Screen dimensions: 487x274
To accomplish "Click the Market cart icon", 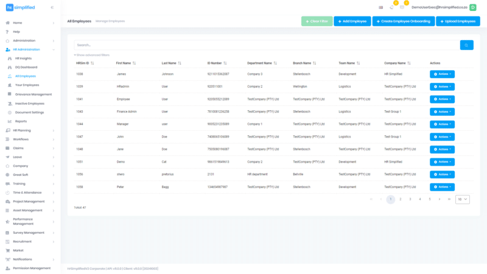I will pyautogui.click(x=8, y=250).
